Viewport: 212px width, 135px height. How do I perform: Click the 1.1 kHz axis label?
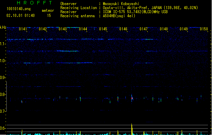3,44
